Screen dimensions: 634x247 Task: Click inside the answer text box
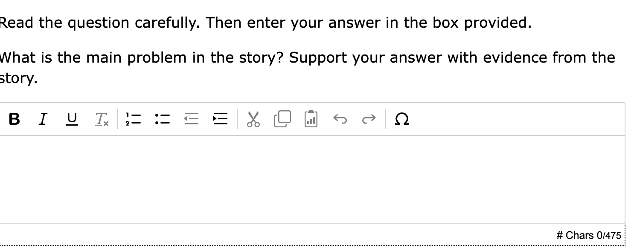click(311, 179)
